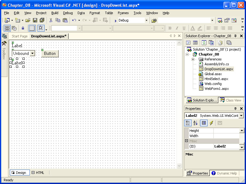This screenshot has height=184, width=246.
Task: Toggle Categorized view in Properties panel
Action: pyautogui.click(x=188, y=123)
